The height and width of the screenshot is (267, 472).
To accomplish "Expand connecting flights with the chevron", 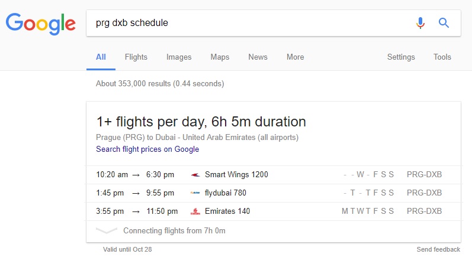I will pos(106,230).
